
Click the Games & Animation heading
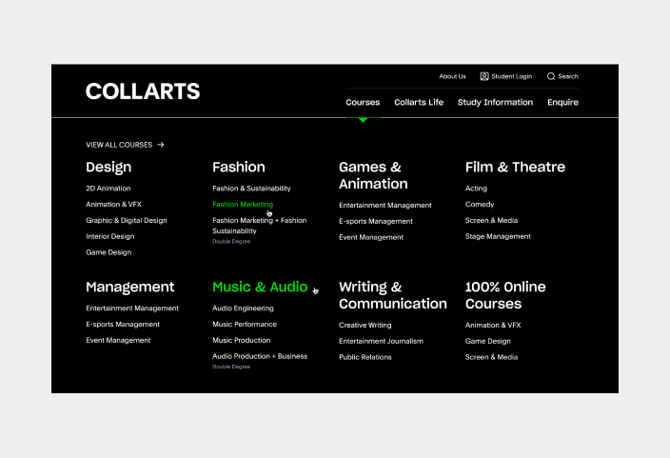pyautogui.click(x=373, y=175)
